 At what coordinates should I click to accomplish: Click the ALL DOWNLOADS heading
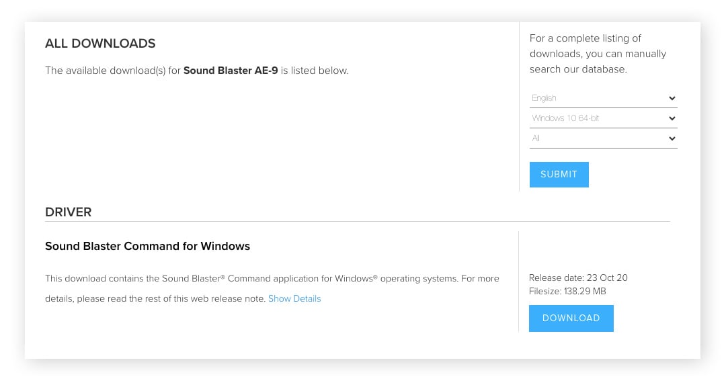click(100, 44)
